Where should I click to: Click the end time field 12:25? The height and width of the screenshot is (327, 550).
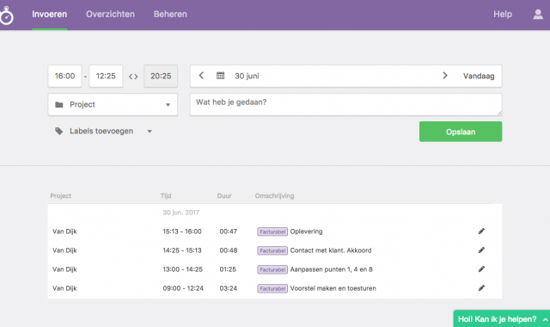pos(106,76)
